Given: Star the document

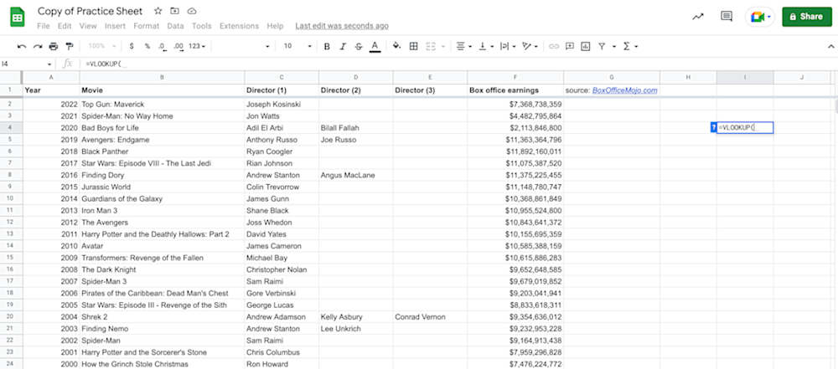Looking at the screenshot, I should coord(158,11).
